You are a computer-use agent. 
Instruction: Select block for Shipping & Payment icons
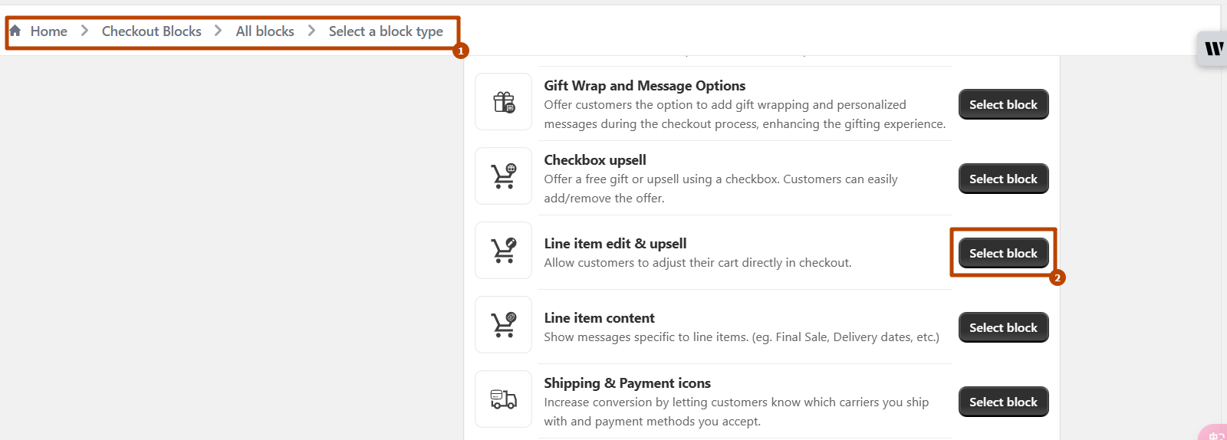pyautogui.click(x=1003, y=402)
